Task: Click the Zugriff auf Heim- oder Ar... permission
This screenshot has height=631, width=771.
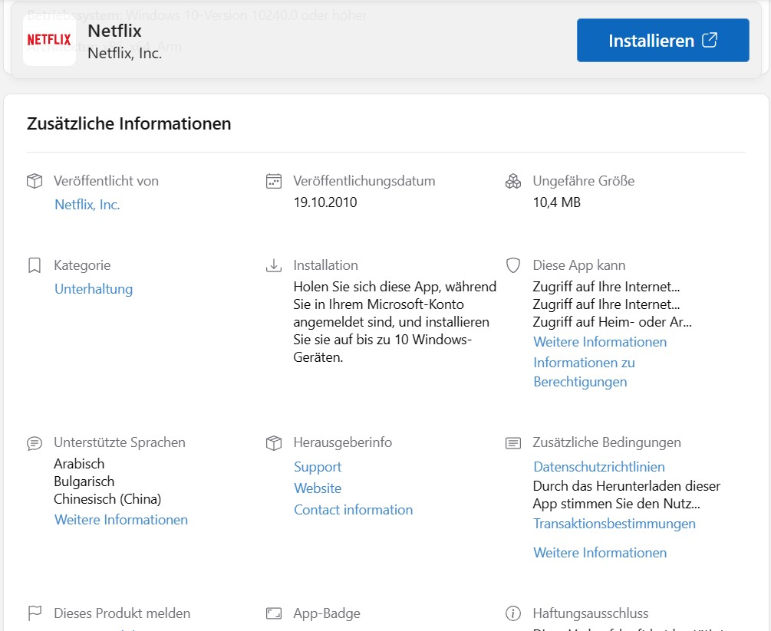Action: (x=612, y=322)
